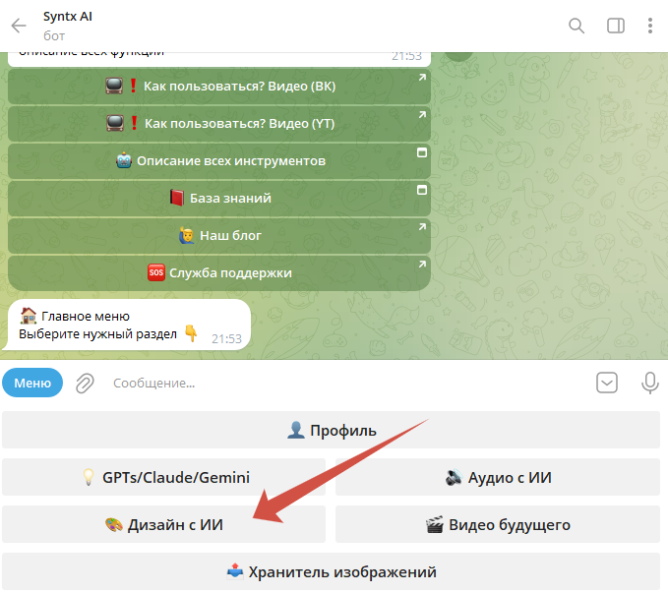
Task: Click the paperclip attach file icon
Action: pyautogui.click(x=85, y=383)
